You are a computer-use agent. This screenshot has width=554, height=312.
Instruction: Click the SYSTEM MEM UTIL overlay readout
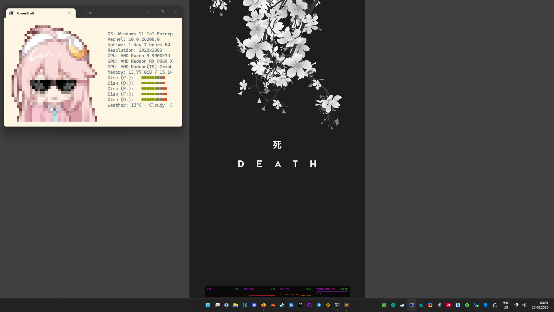332,292
